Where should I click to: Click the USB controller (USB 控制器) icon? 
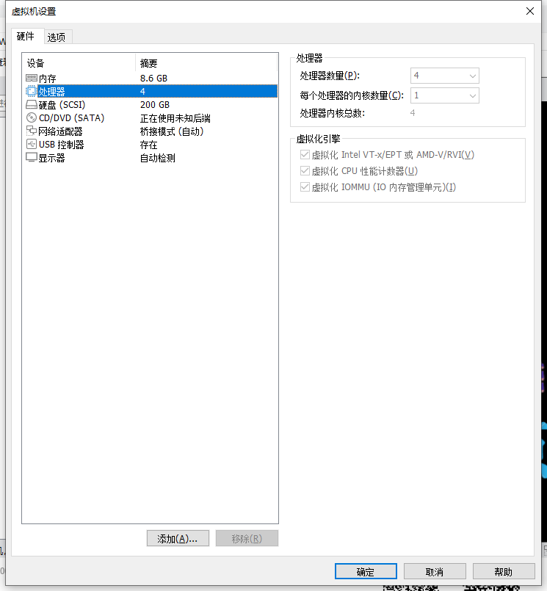pos(32,144)
